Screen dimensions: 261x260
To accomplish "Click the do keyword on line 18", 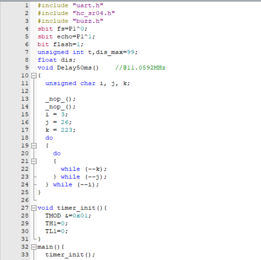I will pos(49,138).
